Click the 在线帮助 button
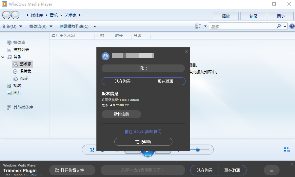This screenshot has width=295, height=177. pyautogui.click(x=143, y=142)
